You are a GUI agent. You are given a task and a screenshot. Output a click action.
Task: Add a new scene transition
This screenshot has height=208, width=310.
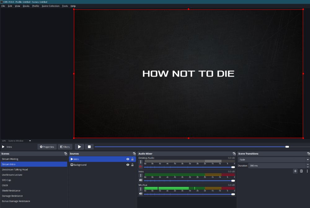[295, 171]
